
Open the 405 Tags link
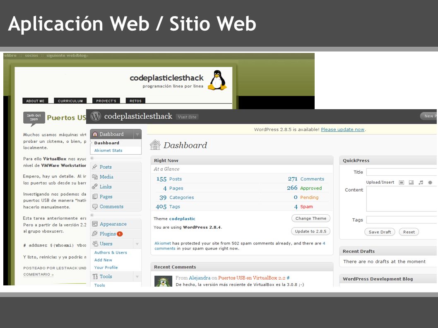tap(168, 206)
